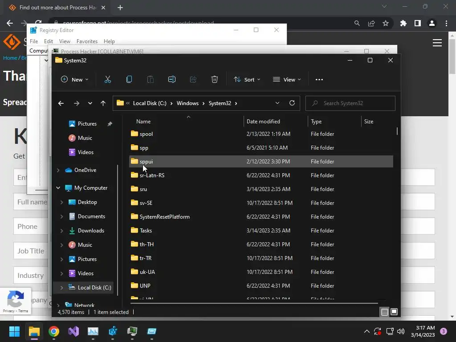This screenshot has width=456, height=342.
Task: Open recent locations dropdown arrow
Action: (90, 103)
